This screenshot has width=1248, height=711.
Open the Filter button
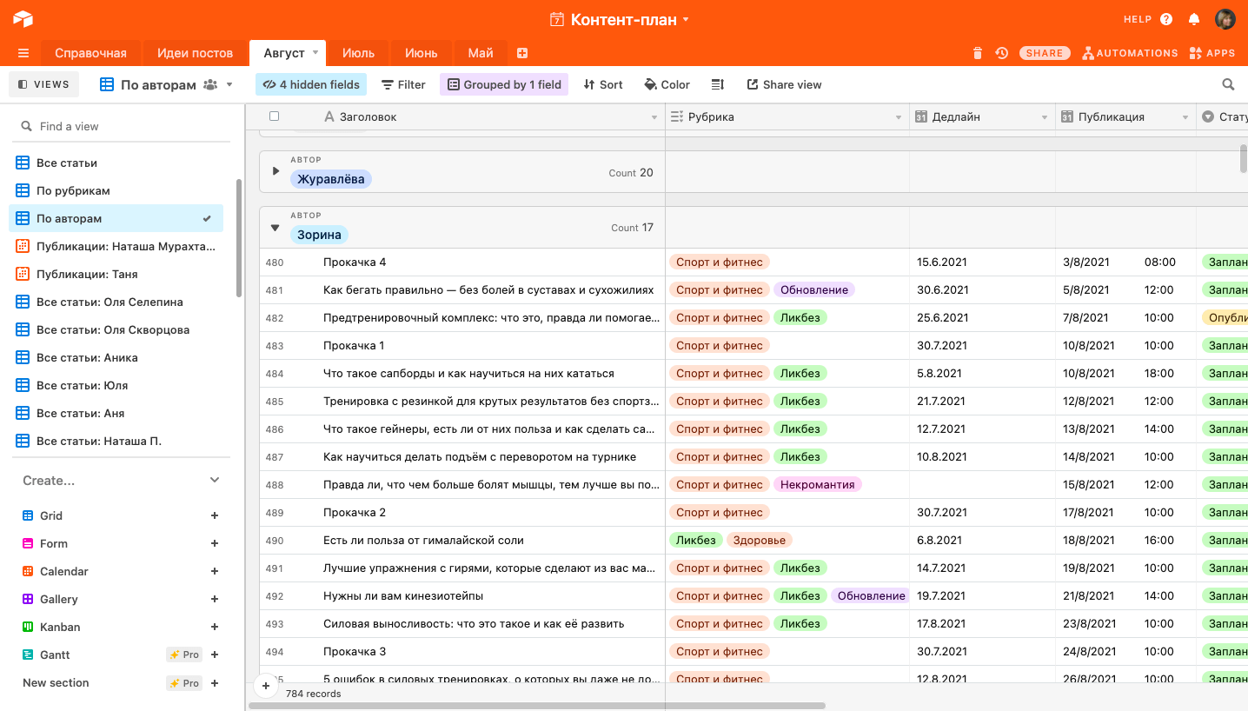(403, 84)
